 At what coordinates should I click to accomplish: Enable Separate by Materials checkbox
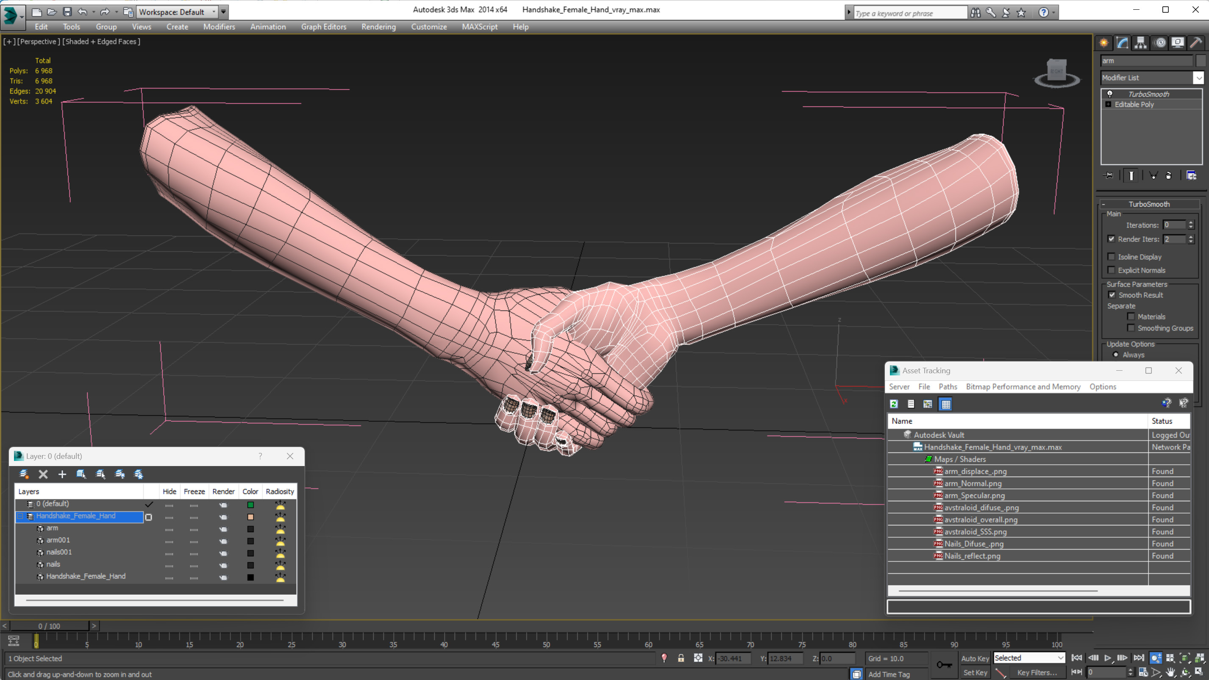[1131, 316]
